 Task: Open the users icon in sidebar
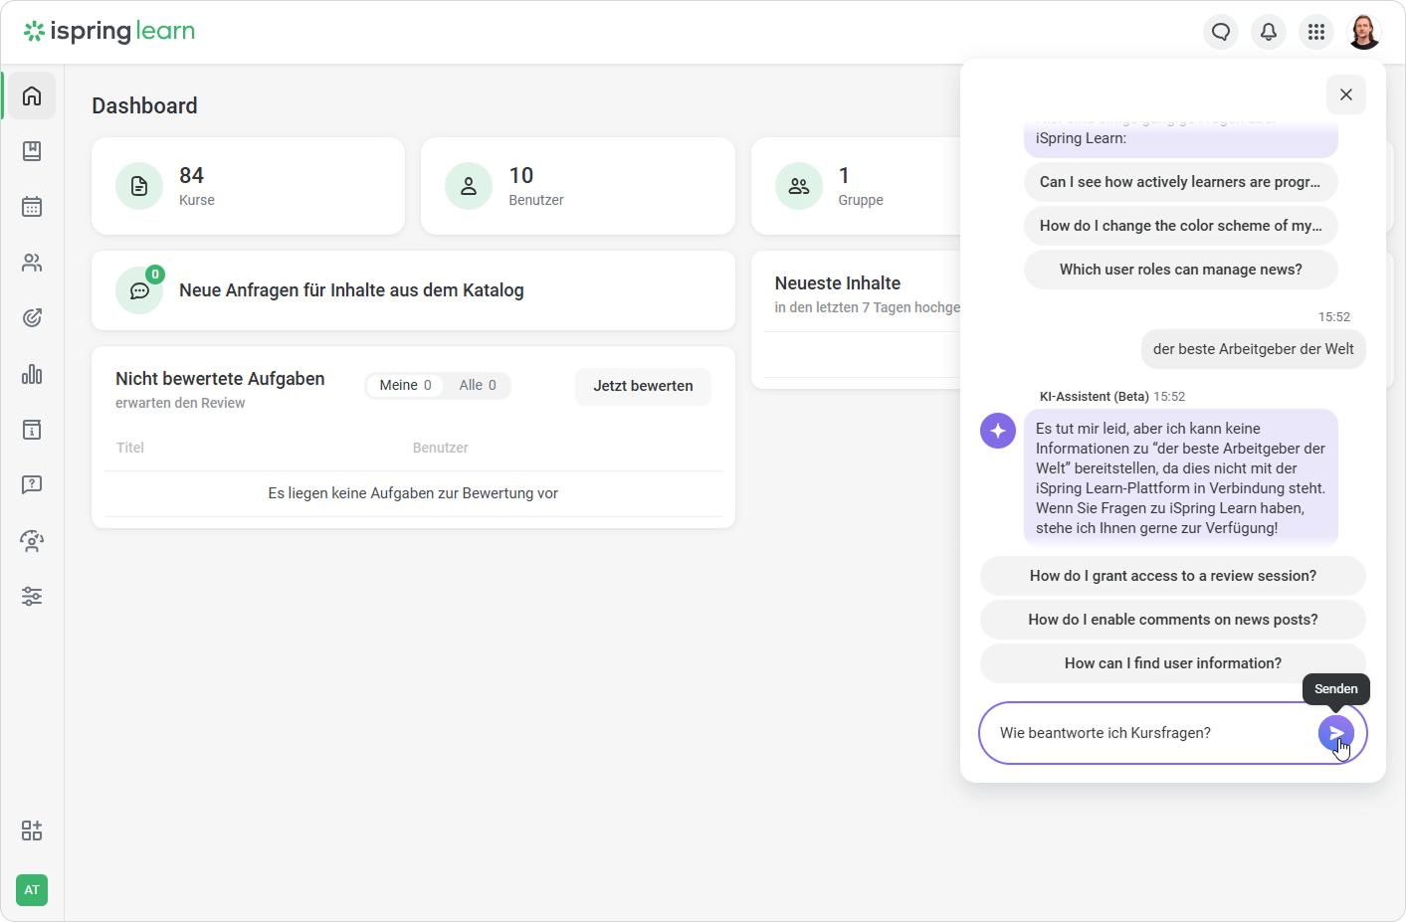click(32, 263)
